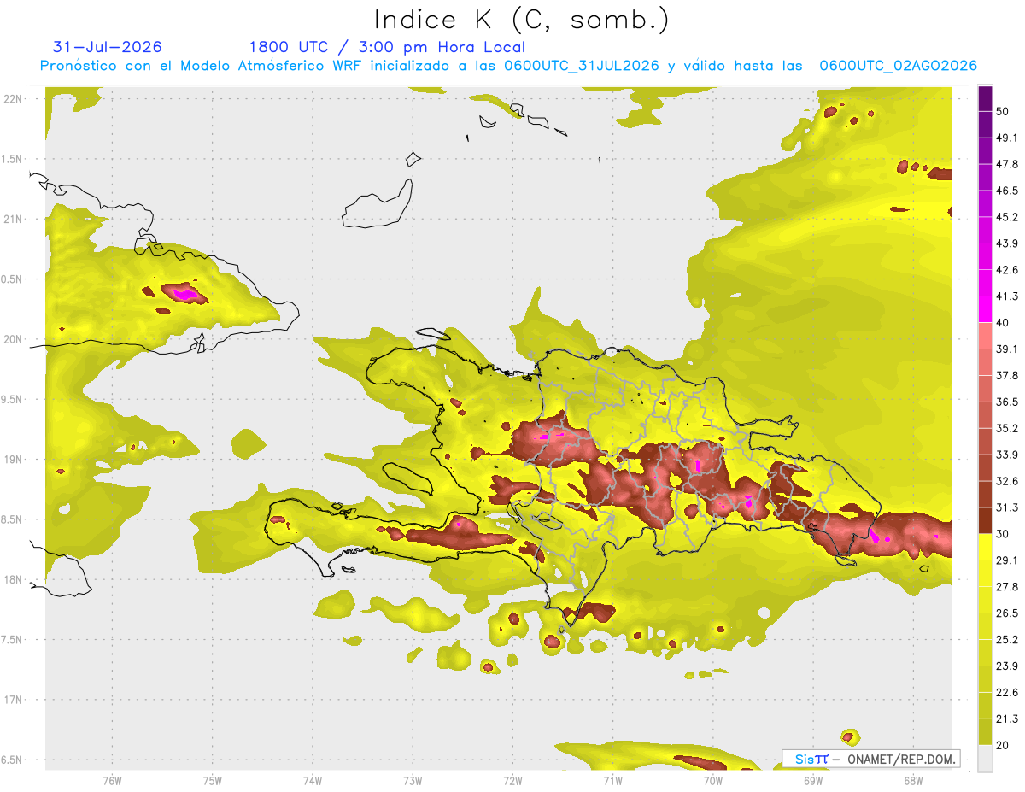Image resolution: width=1025 pixels, height=792 pixels.
Task: Click the longitude label "76W"
Action: tap(112, 781)
